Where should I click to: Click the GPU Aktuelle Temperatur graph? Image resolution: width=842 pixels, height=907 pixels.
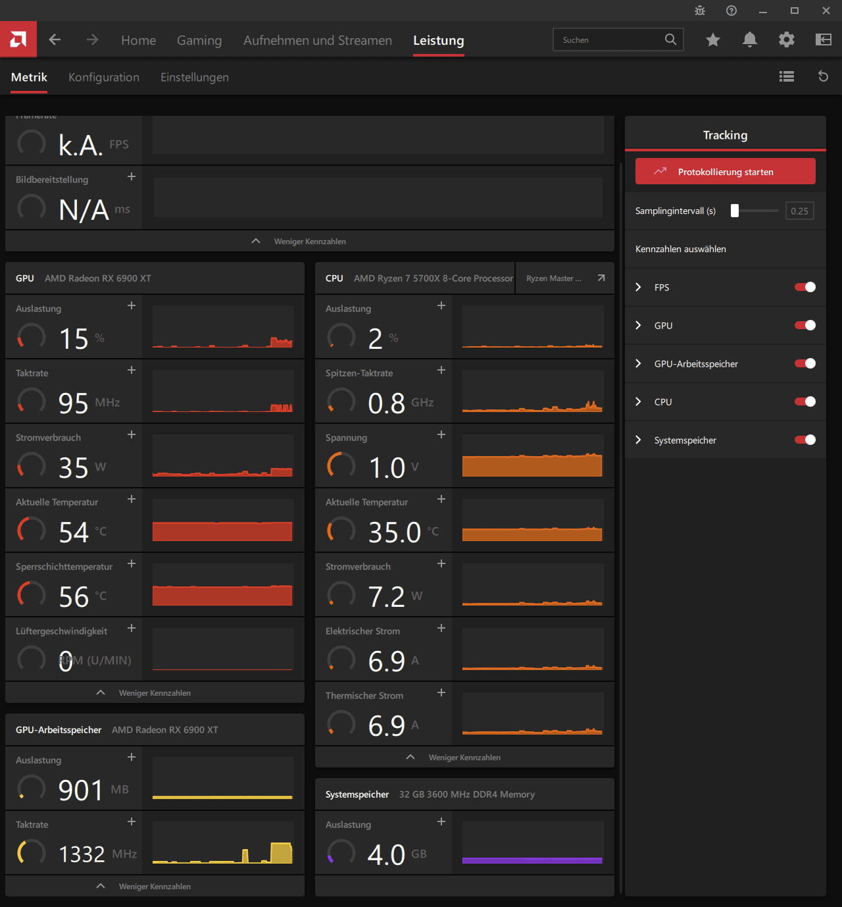222,520
